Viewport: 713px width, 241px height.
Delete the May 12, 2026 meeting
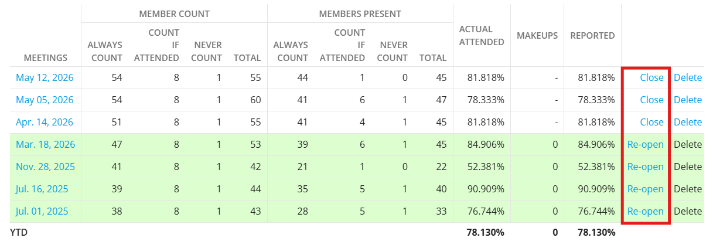pos(688,77)
